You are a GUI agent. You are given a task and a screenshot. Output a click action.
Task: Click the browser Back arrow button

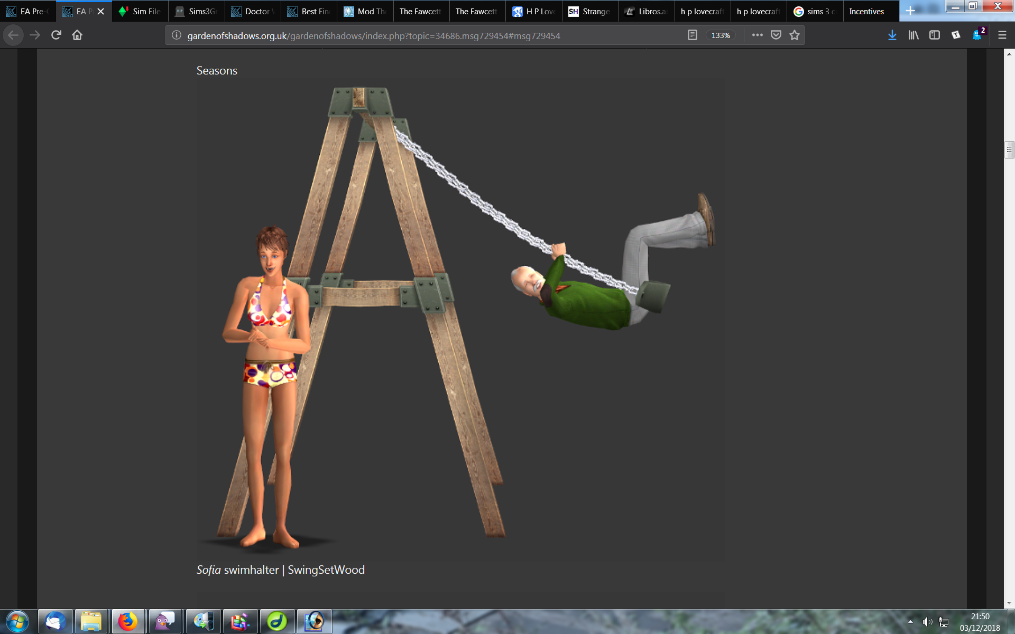13,35
